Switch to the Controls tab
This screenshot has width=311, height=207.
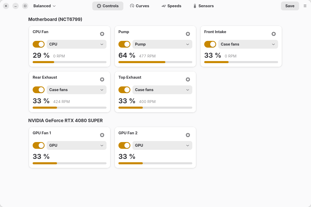coord(108,6)
